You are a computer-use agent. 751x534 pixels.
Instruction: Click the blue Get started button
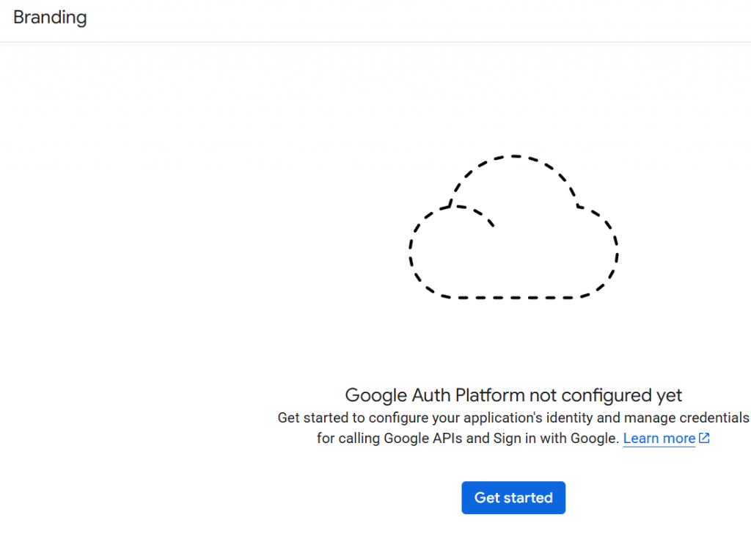point(513,498)
